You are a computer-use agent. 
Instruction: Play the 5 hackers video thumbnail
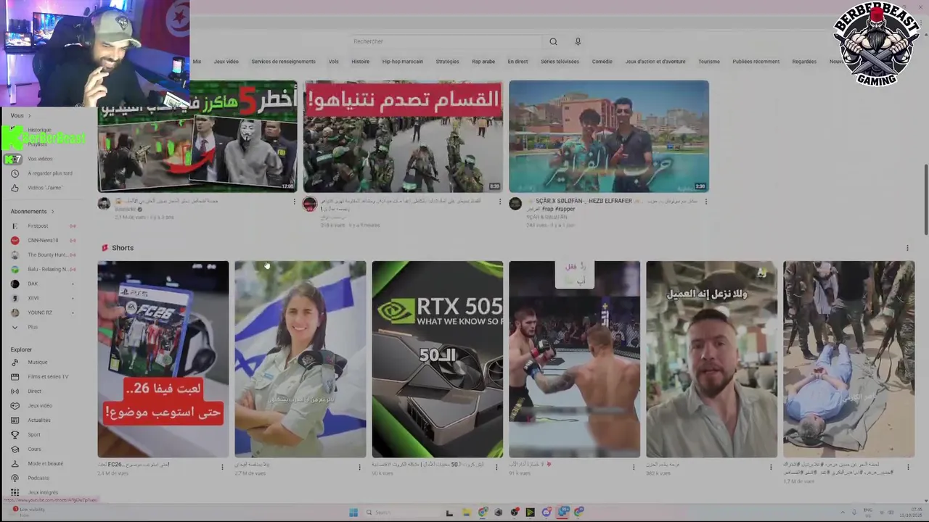tap(197, 136)
